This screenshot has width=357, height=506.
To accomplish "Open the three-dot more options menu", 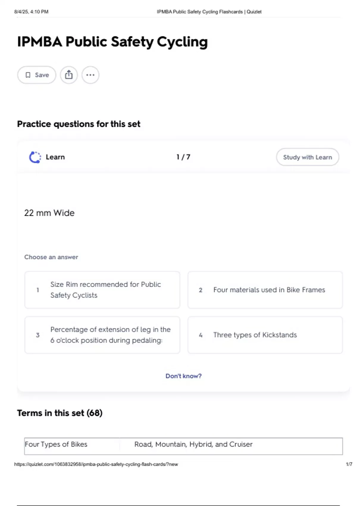I will click(x=90, y=75).
